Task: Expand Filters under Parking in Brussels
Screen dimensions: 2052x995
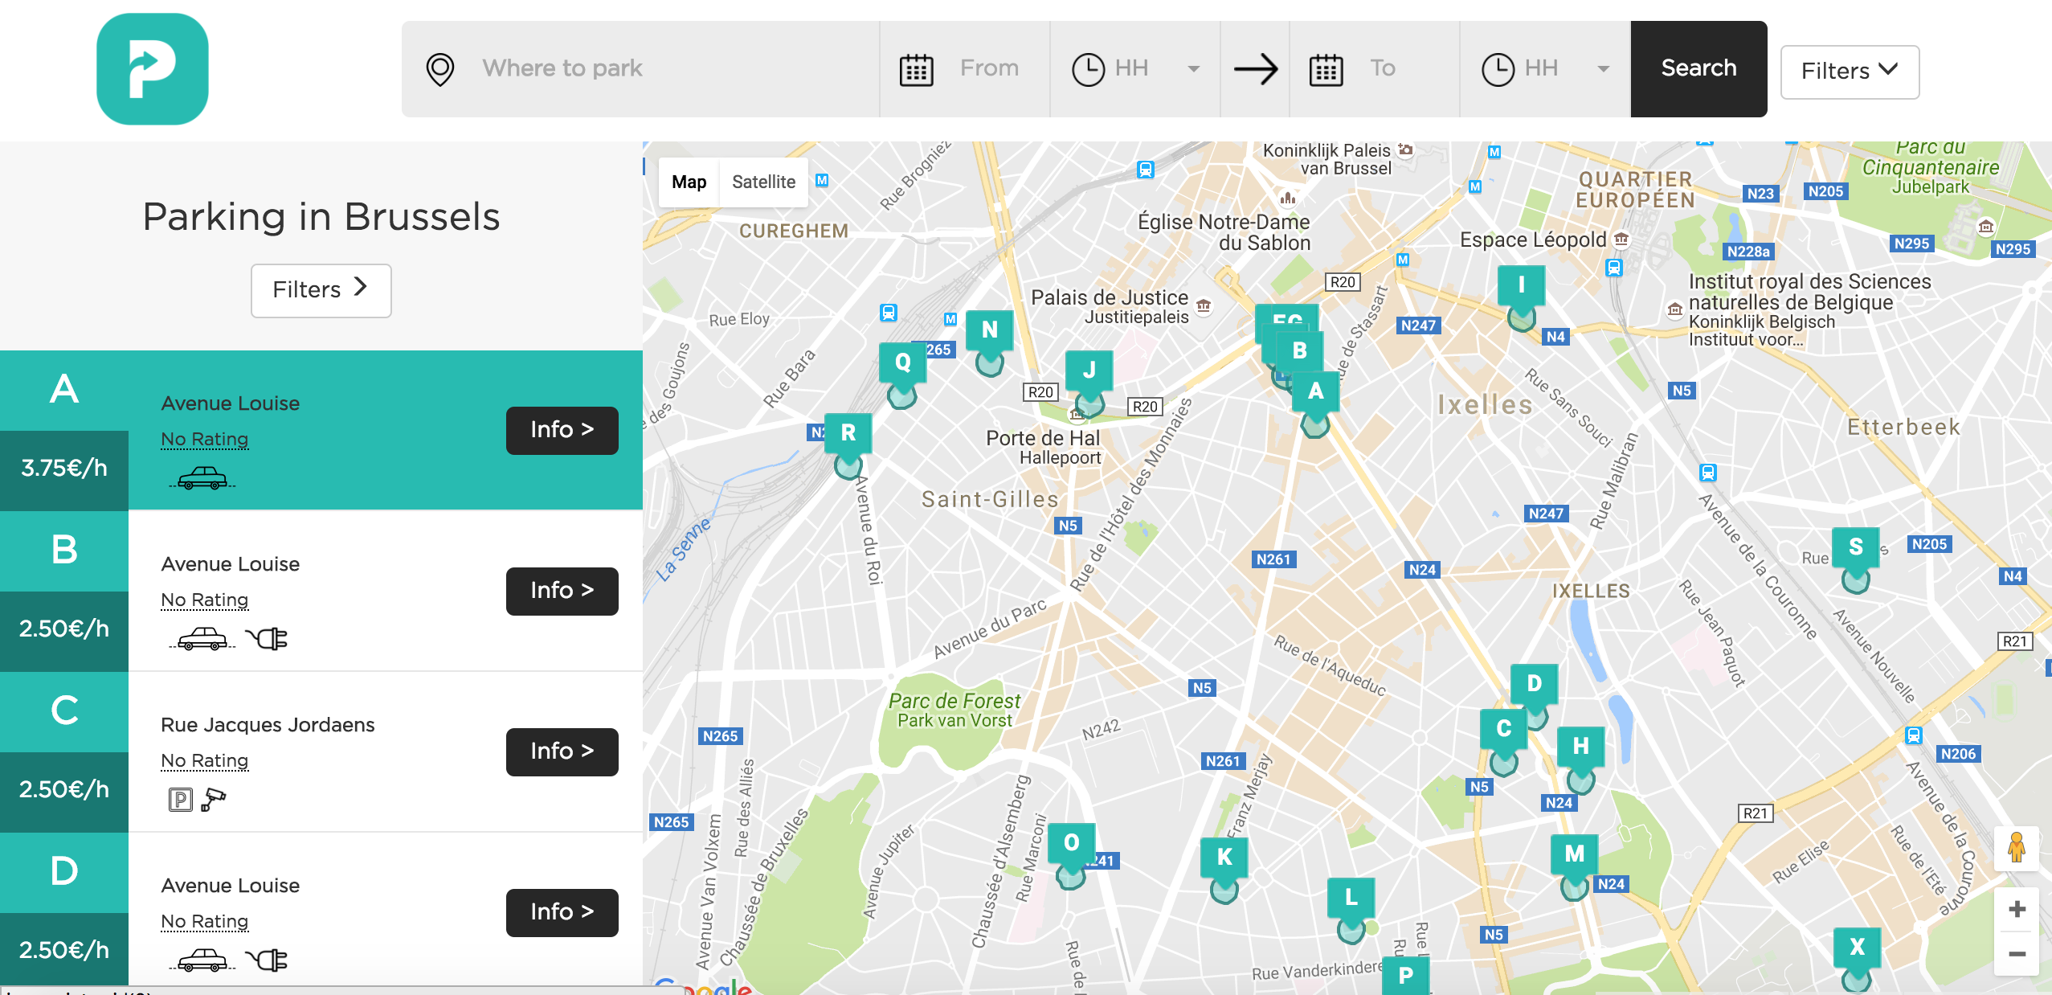Action: coord(321,290)
